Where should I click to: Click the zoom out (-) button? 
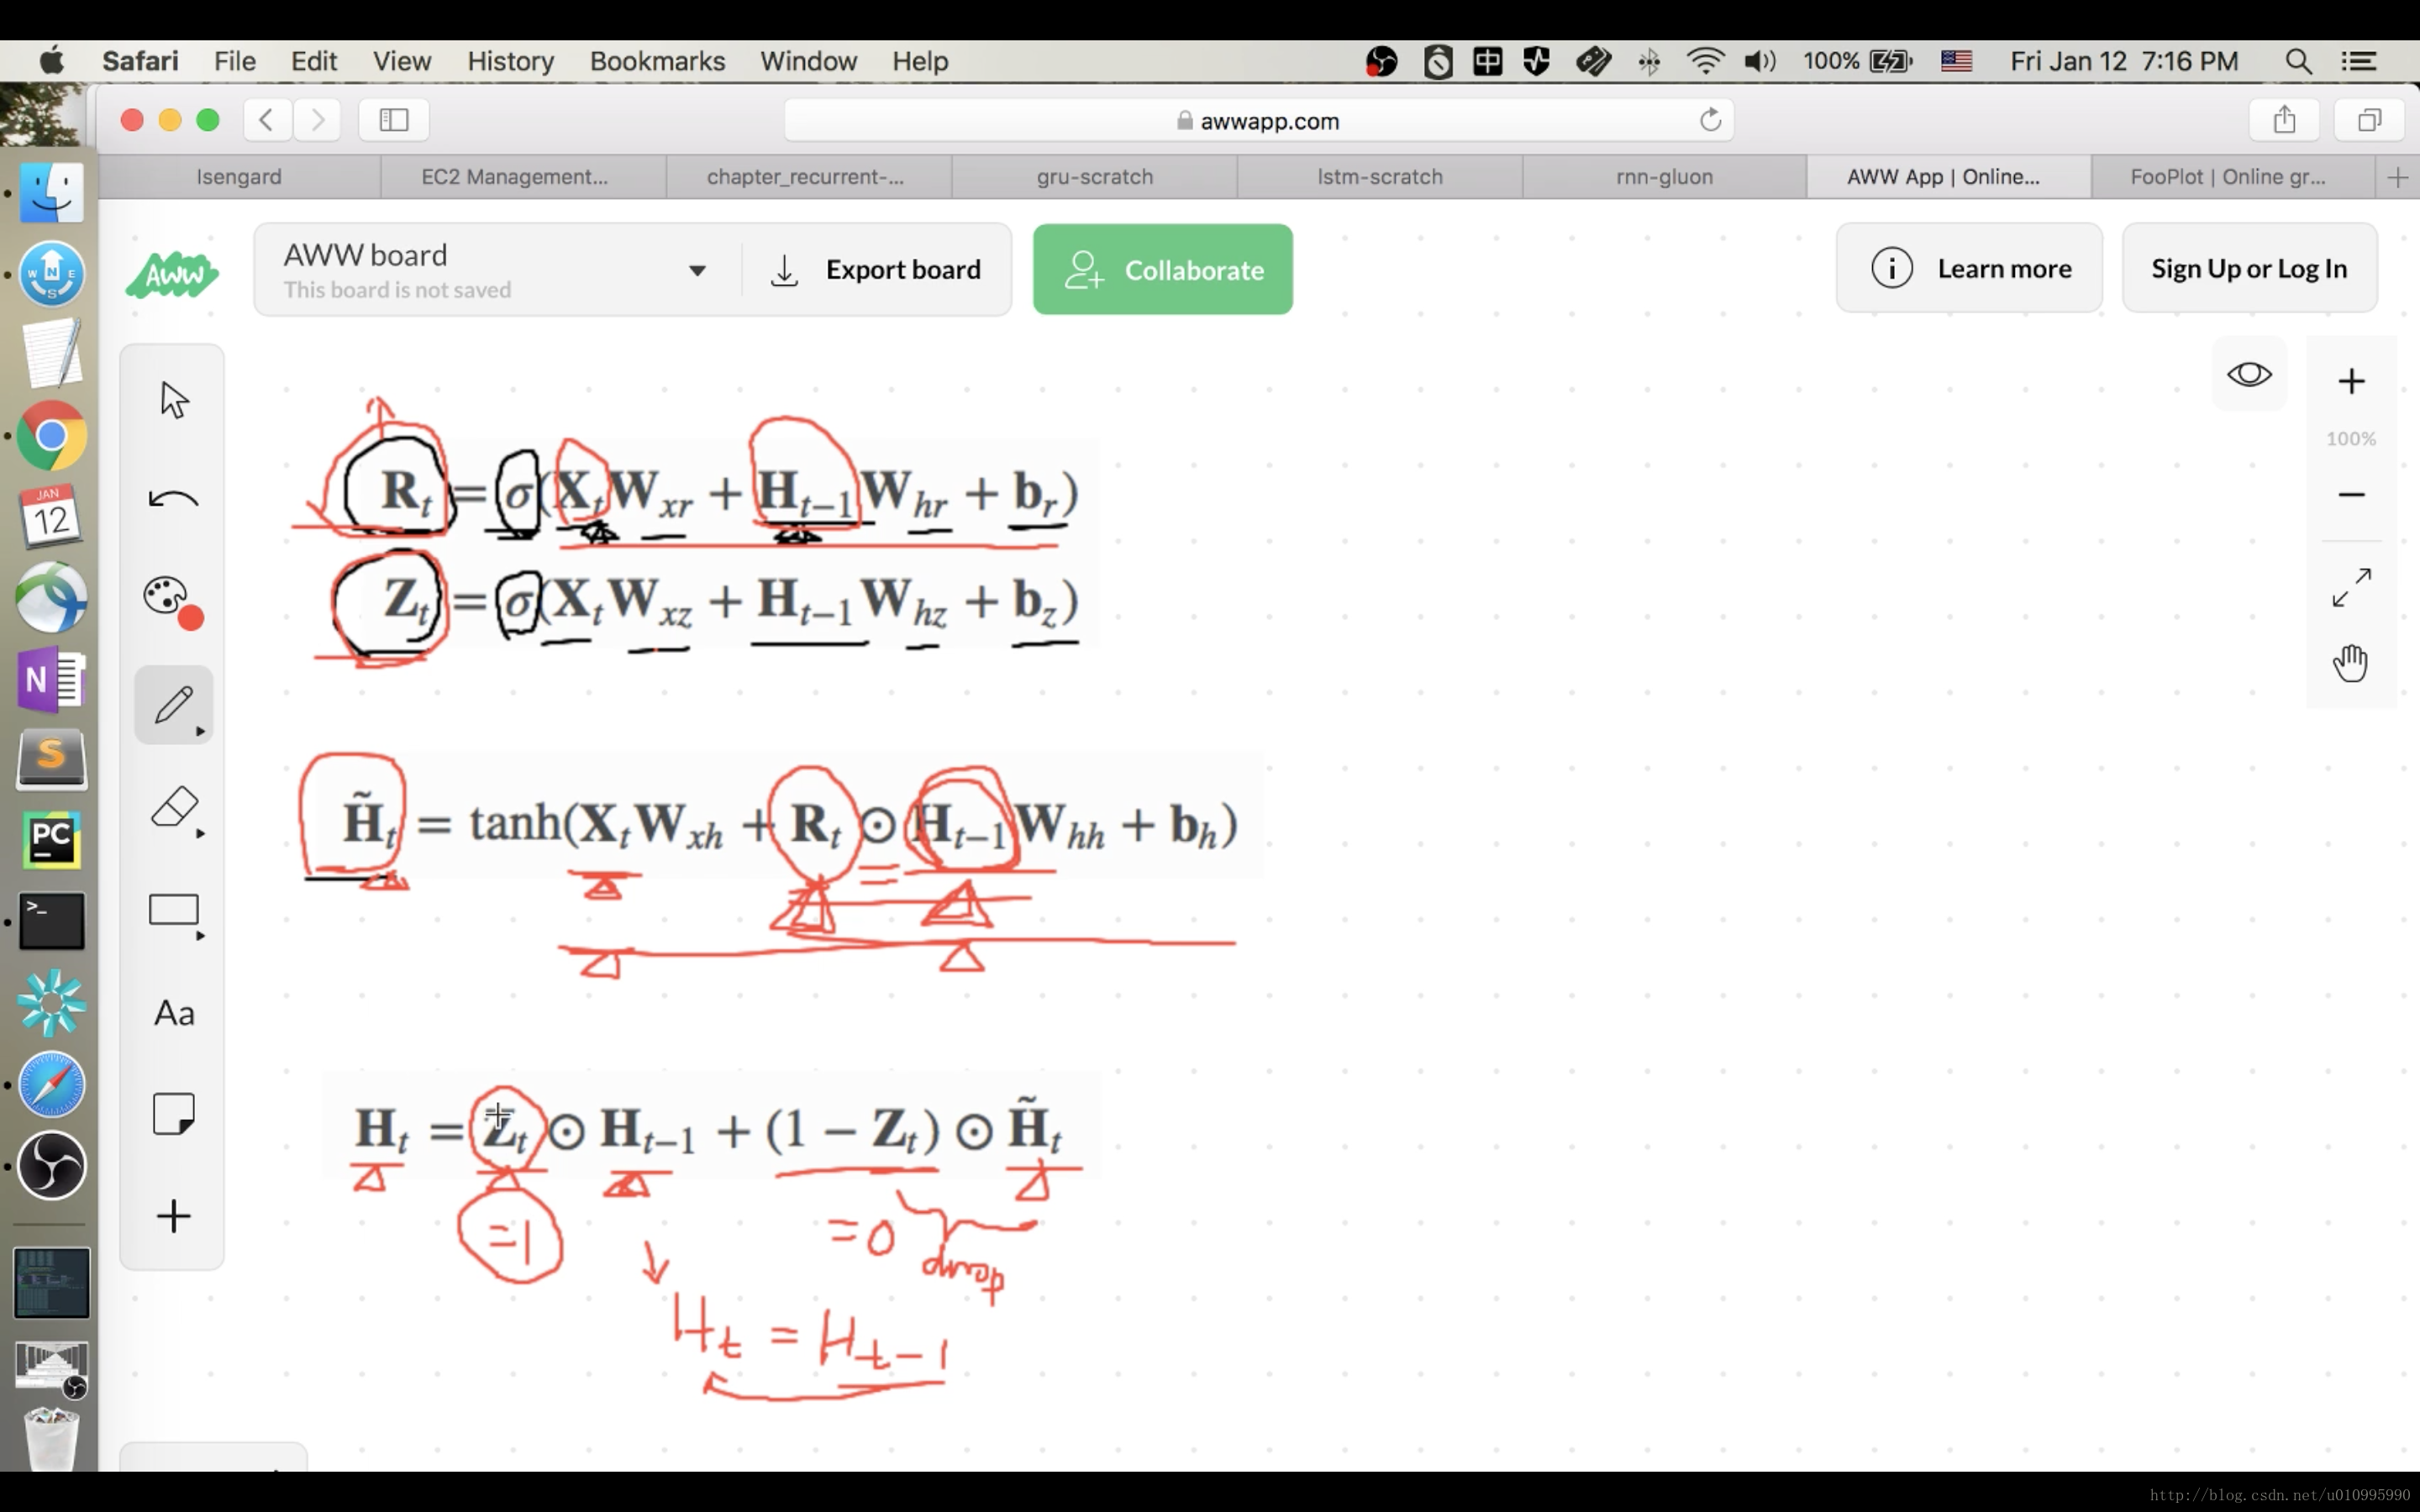coord(2350,493)
